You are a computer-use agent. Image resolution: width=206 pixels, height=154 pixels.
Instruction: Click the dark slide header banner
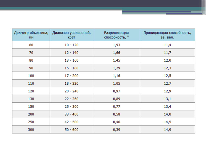click(100, 4)
